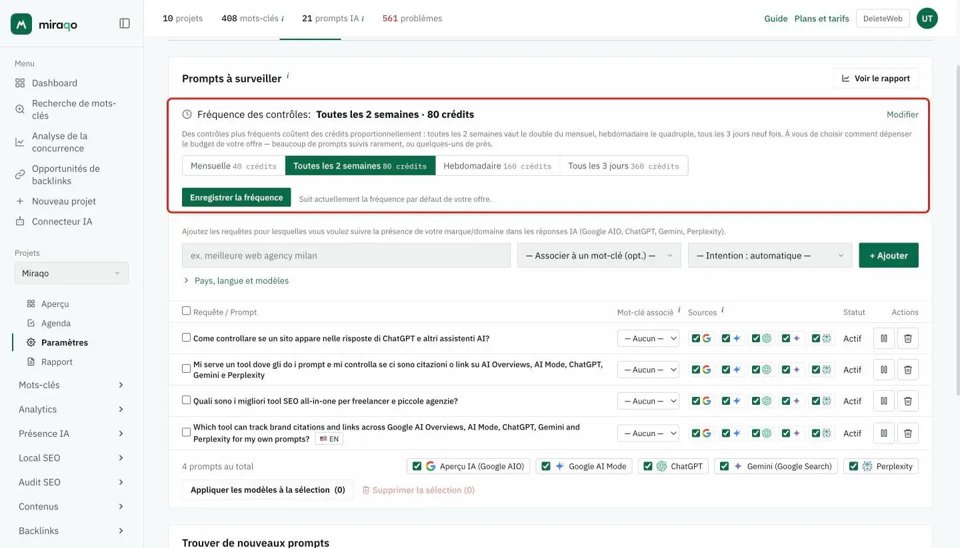Open the 'Associer à un mot-clé' dropdown
Screen dimensions: 960x548
pos(599,256)
